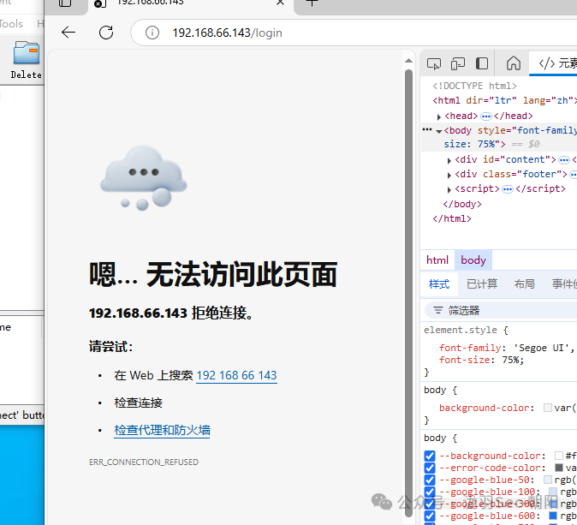The height and width of the screenshot is (525, 577).
Task: Click the 嗯… 无法访问此页面 heading
Action: point(213,274)
